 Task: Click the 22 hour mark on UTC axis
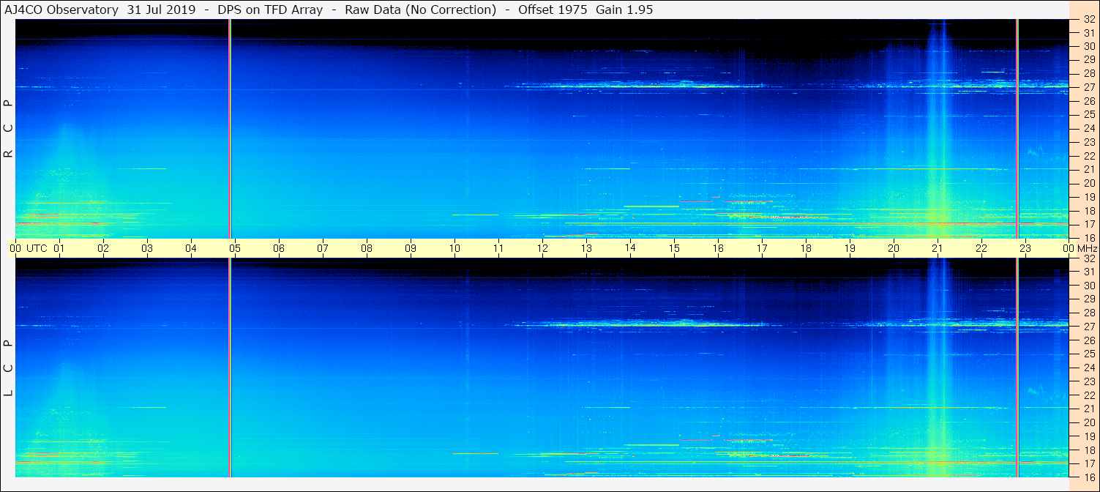(x=981, y=248)
